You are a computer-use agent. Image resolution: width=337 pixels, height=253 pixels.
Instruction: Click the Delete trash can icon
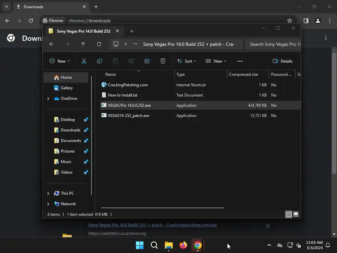coord(163,61)
